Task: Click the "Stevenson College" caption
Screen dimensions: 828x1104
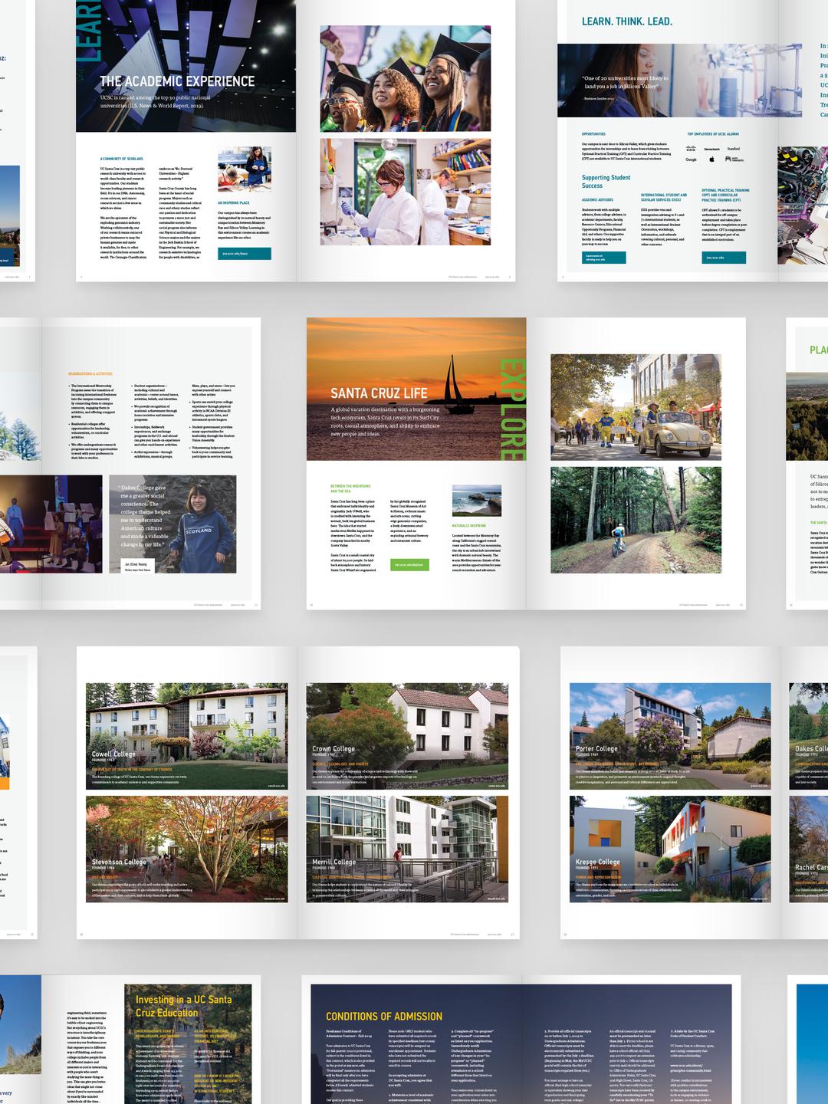Action: coord(119,862)
